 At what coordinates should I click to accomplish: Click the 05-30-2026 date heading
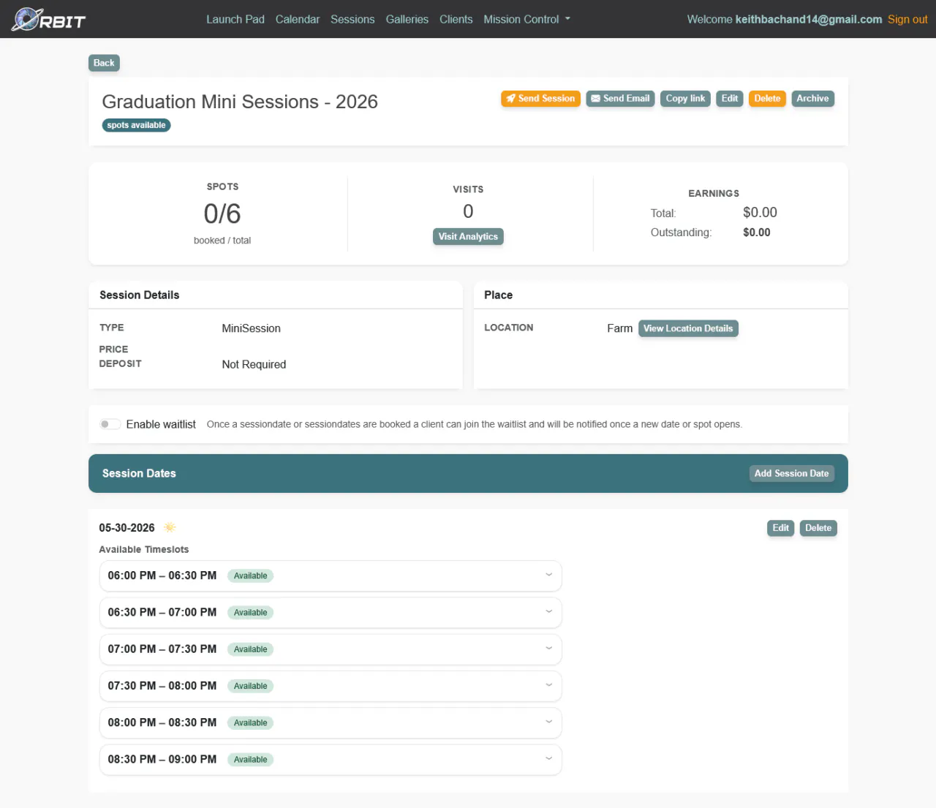pyautogui.click(x=127, y=528)
